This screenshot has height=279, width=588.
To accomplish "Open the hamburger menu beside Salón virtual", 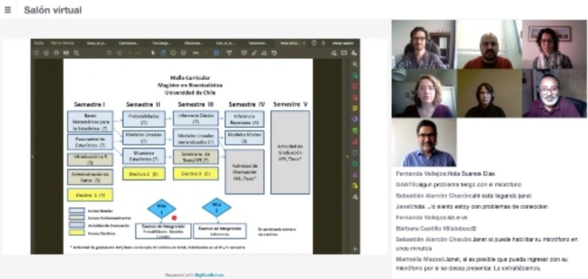I will point(7,10).
